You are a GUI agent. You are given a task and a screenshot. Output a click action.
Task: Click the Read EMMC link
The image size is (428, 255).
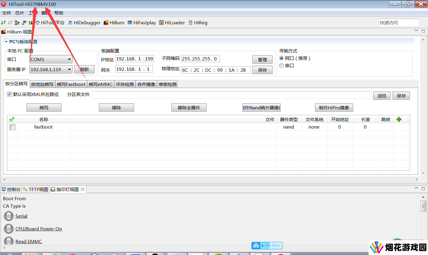coord(29,242)
